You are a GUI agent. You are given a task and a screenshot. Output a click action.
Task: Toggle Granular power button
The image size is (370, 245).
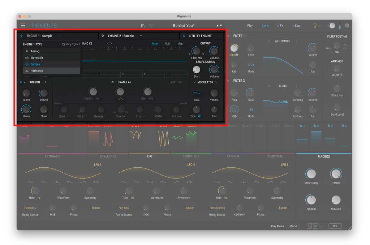[113, 82]
